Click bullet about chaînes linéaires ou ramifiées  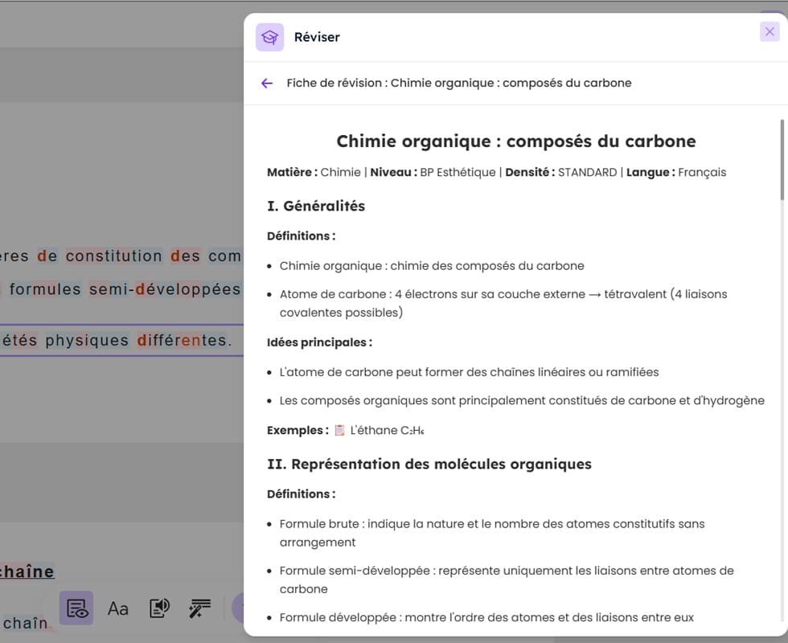click(469, 372)
